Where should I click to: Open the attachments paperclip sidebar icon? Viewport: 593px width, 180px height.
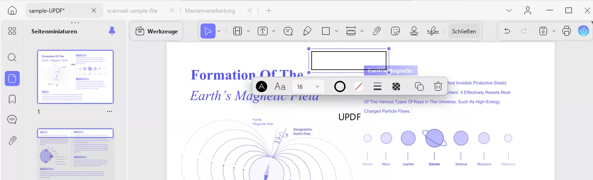click(x=12, y=140)
